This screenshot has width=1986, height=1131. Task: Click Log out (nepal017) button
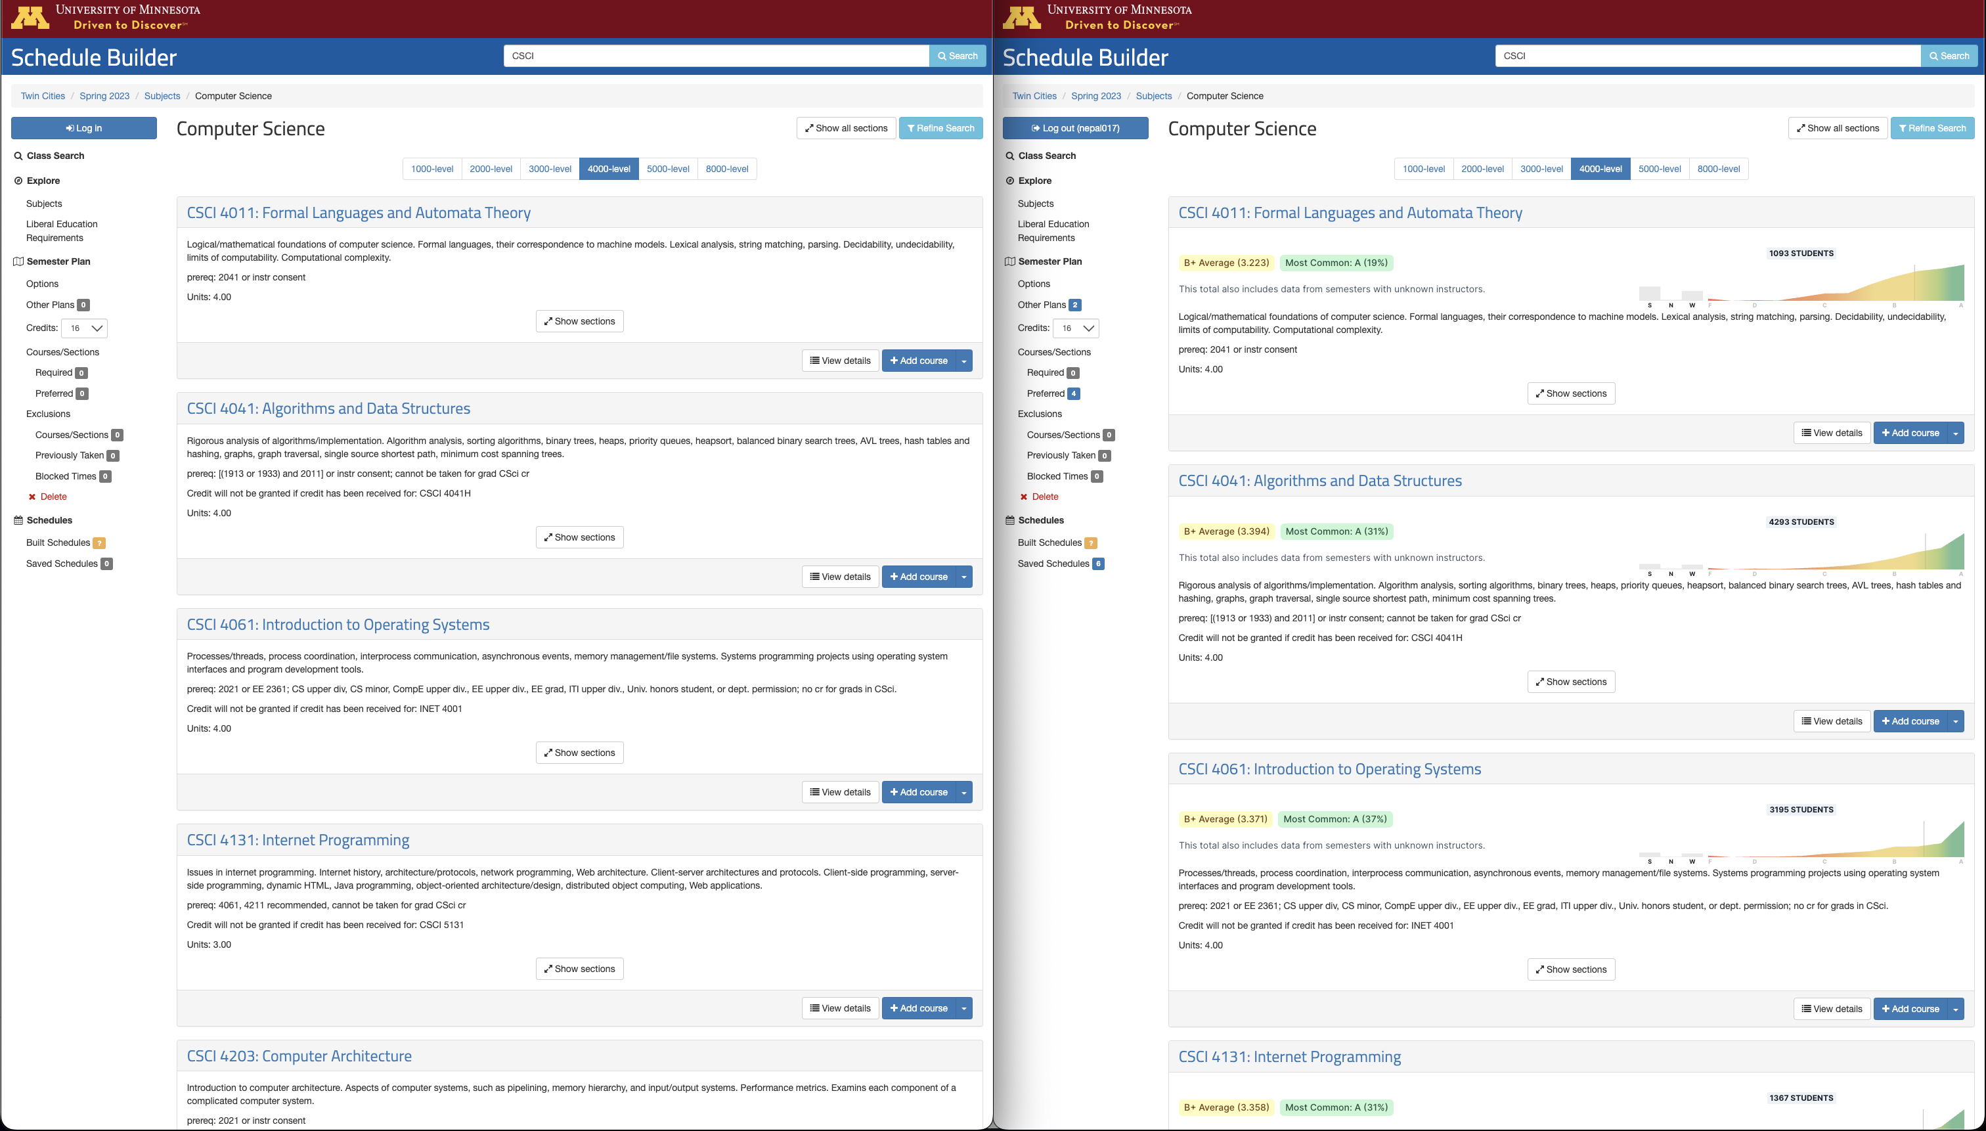[x=1075, y=128]
